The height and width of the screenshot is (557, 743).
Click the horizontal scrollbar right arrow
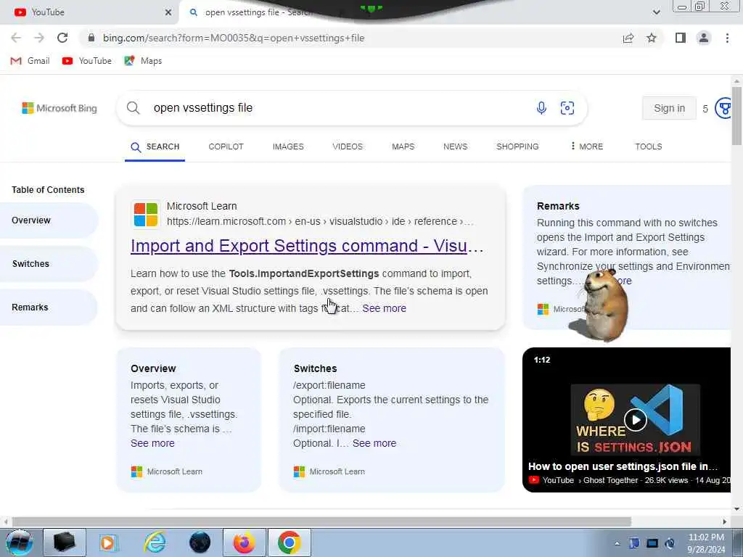point(725,521)
